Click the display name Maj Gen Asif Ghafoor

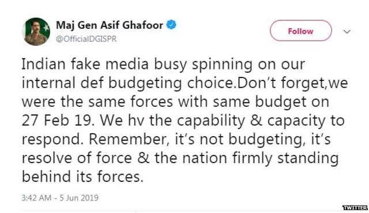pyautogui.click(x=110, y=25)
